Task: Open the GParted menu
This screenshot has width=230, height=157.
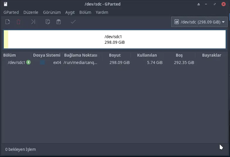Action: (x=11, y=12)
